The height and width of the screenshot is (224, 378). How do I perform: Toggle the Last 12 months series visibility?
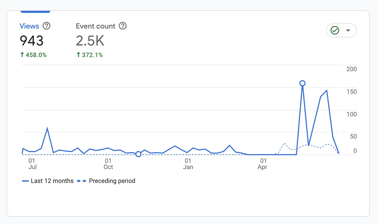48,181
